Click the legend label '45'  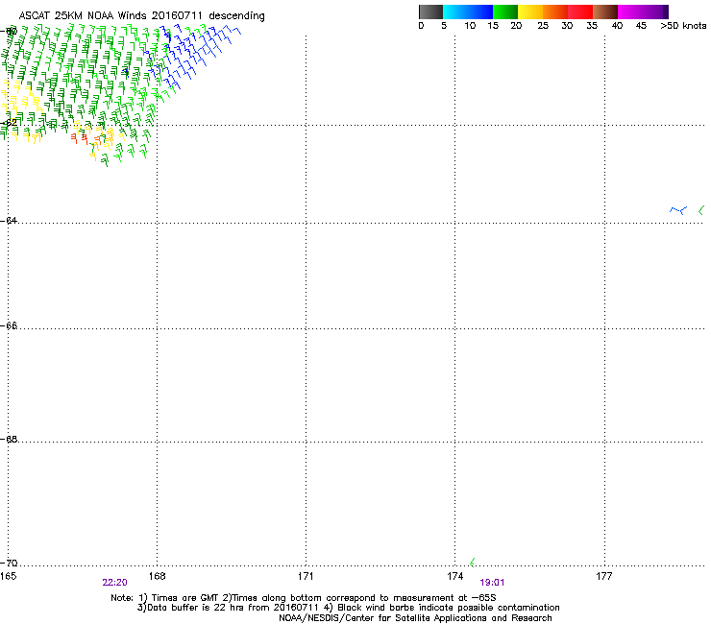coord(641,26)
